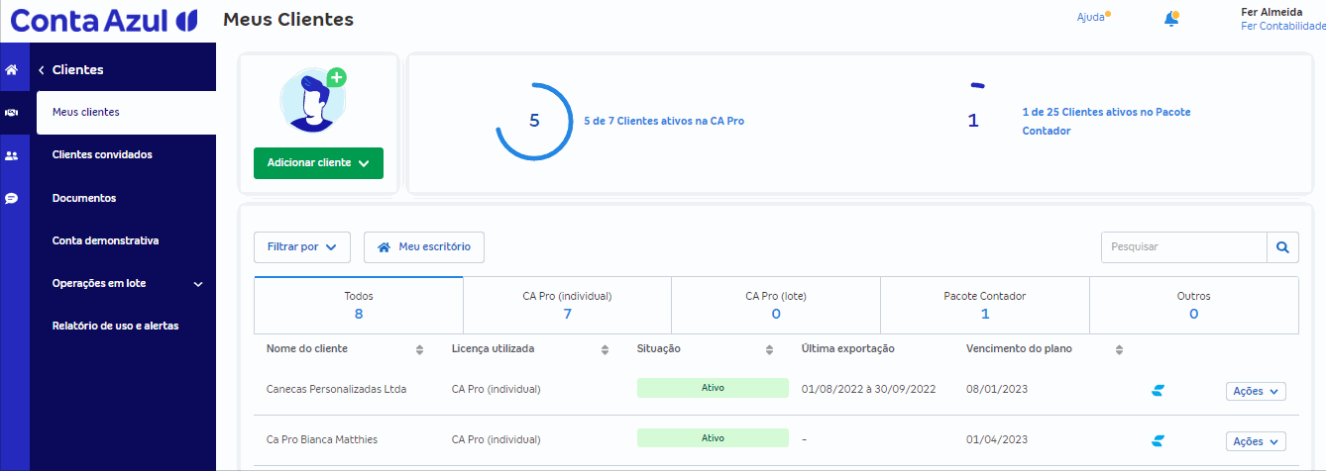The height and width of the screenshot is (471, 1326).
Task: Sort by Vencimento do plano column
Action: coord(1119,350)
